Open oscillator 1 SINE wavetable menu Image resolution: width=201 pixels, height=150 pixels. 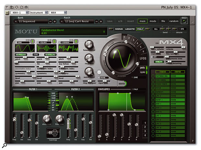(22, 42)
